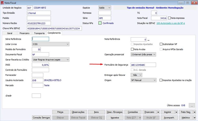Click the Nota Referência number field
Viewport: 198px width, 121px height.
[139, 39]
